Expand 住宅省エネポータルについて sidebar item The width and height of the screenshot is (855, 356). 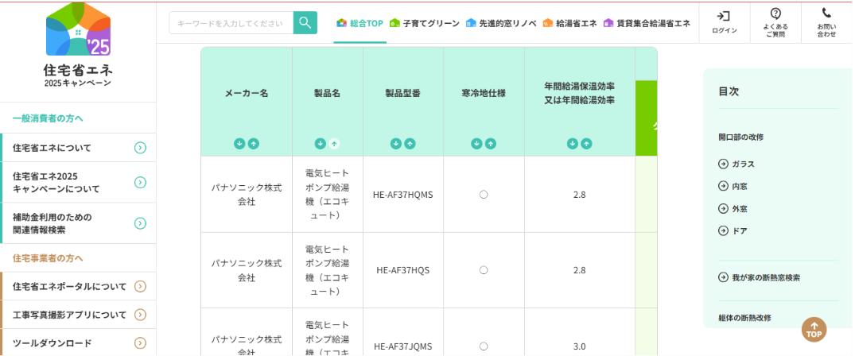[x=140, y=287]
